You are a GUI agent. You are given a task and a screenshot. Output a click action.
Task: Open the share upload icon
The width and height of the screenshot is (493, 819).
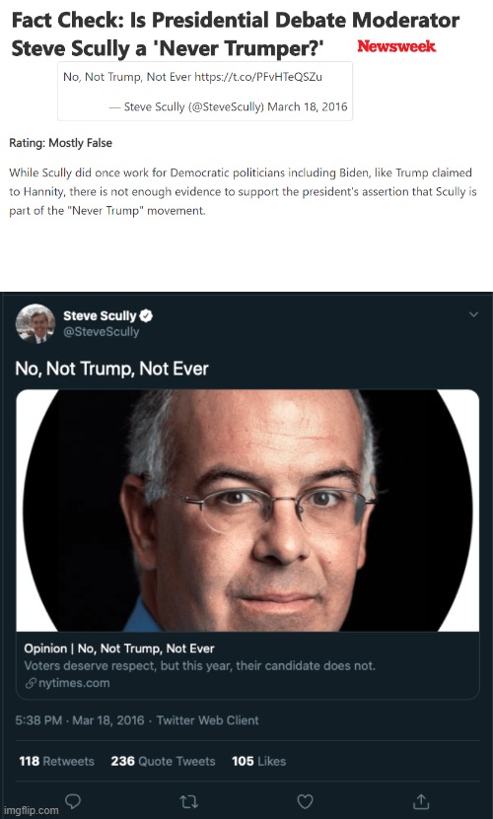[421, 800]
